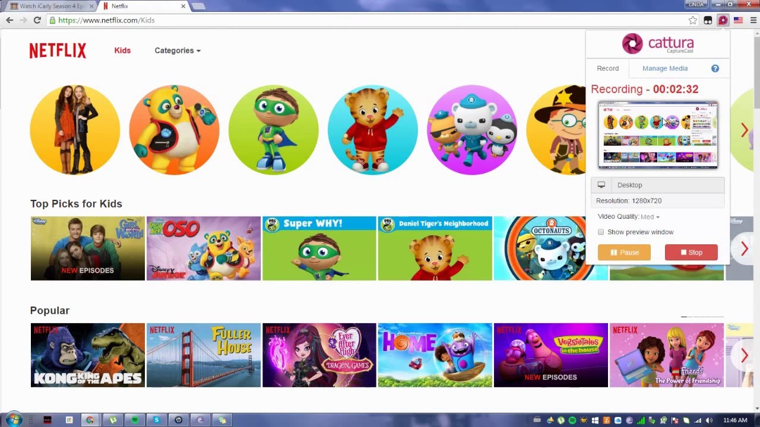The image size is (760, 427).
Task: Open uTorrent from the taskbar
Action: point(112,420)
